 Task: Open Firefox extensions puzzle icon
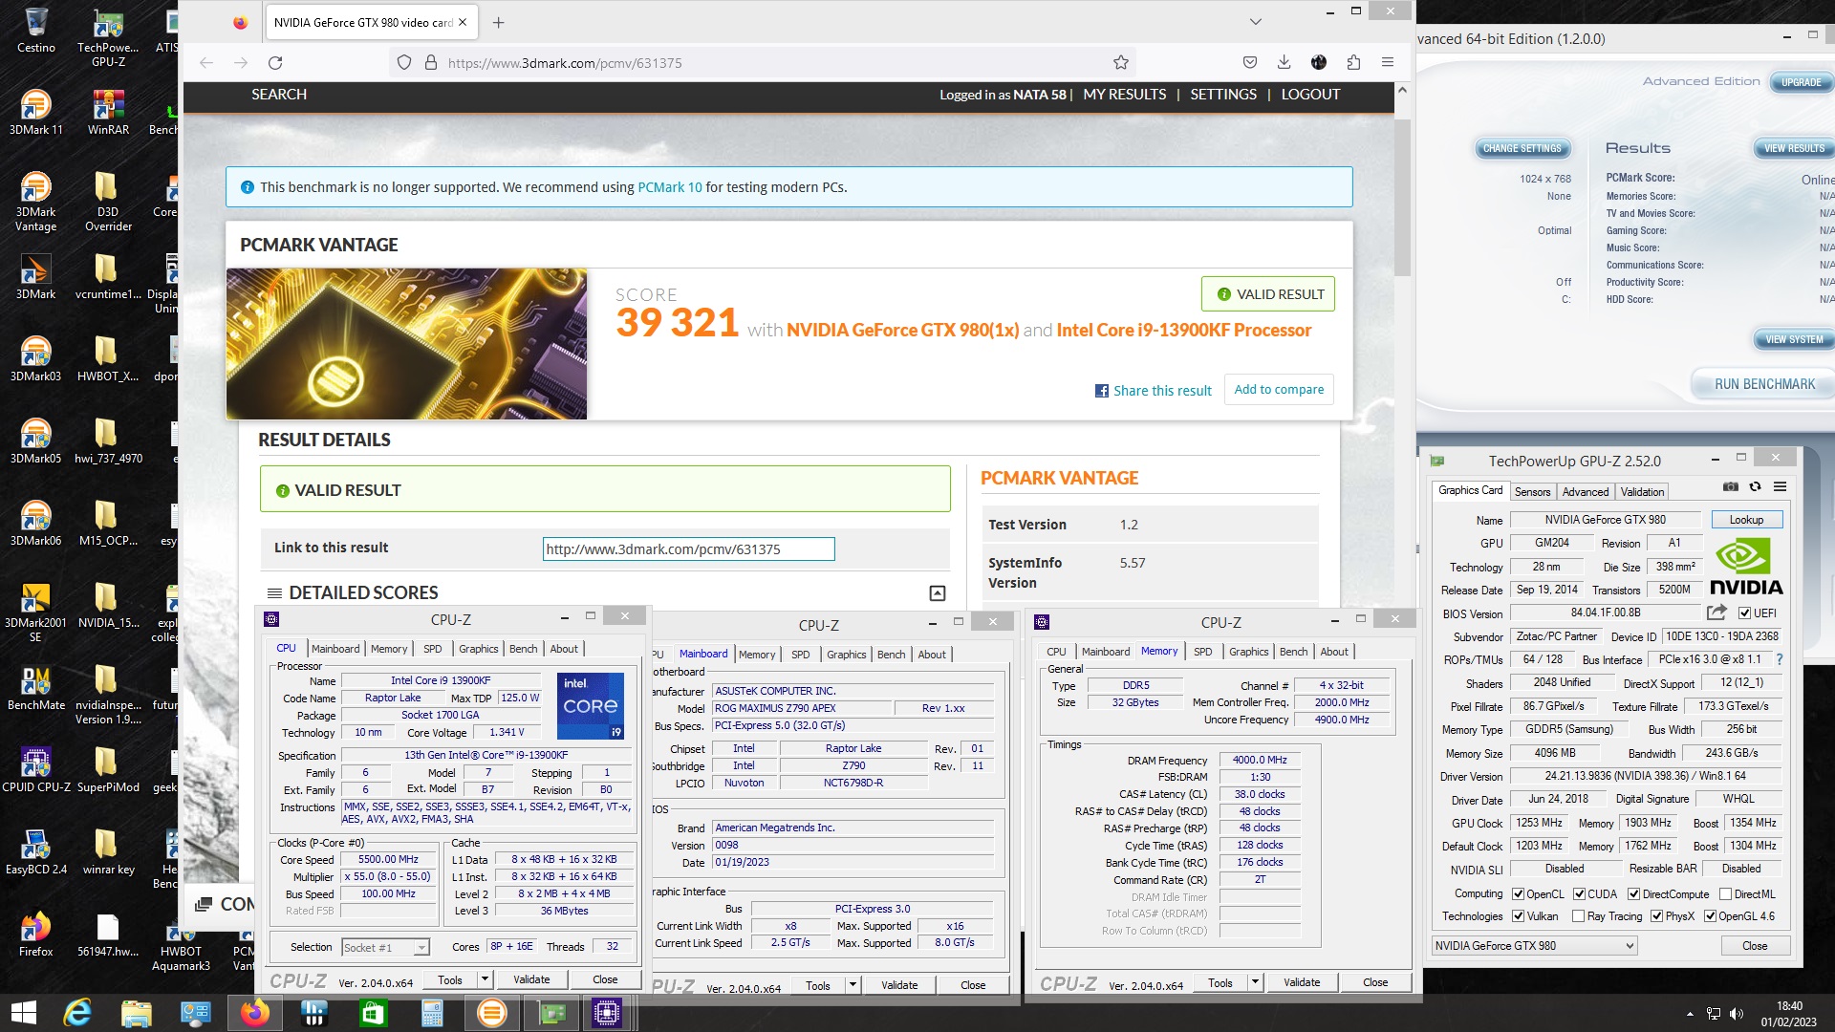point(1353,63)
